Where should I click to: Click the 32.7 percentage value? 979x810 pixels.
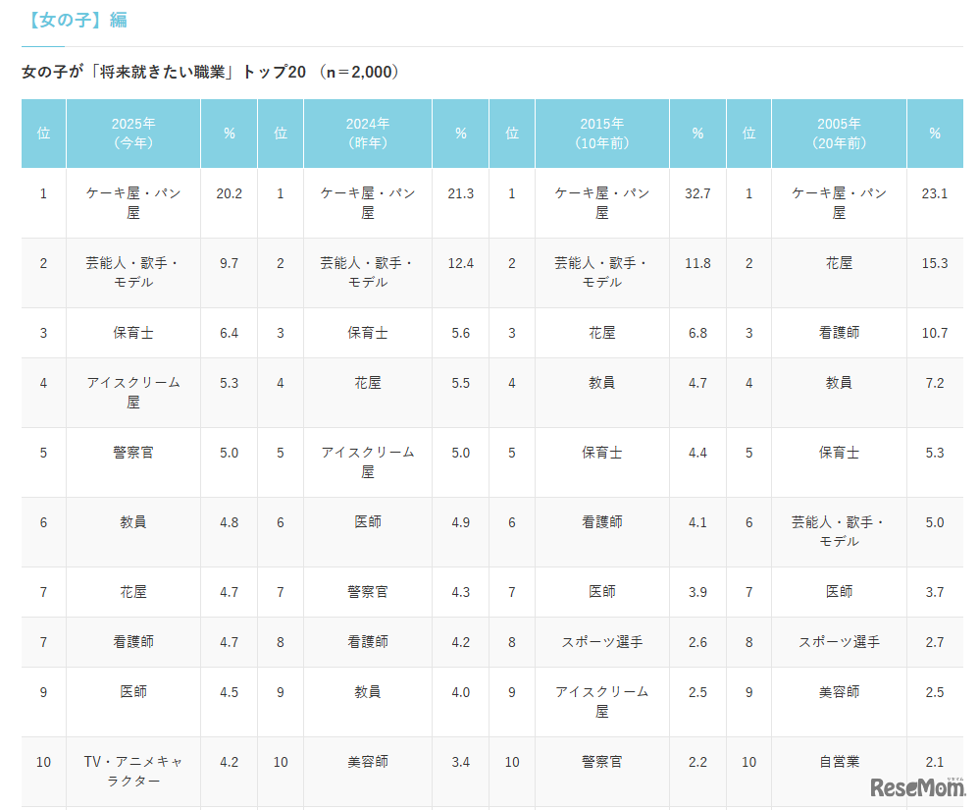pyautogui.click(x=697, y=193)
